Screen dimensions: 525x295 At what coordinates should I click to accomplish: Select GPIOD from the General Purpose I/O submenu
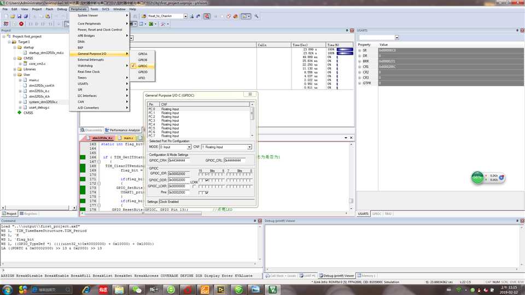[x=143, y=72]
